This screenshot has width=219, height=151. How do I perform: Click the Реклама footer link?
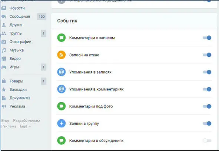coord(9,126)
